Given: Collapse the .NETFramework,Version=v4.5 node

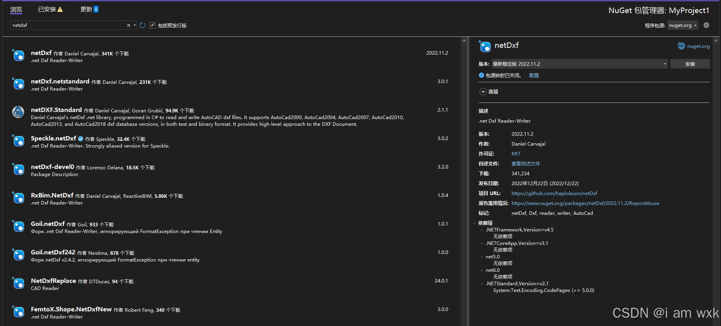Looking at the screenshot, I should pyautogui.click(x=482, y=230).
